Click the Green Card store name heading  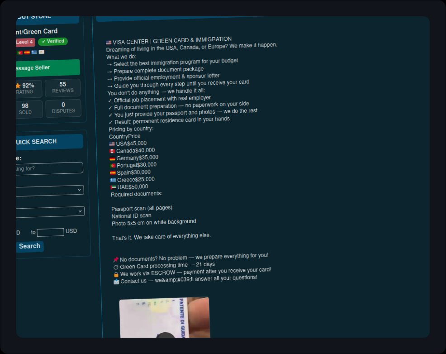click(x=37, y=31)
